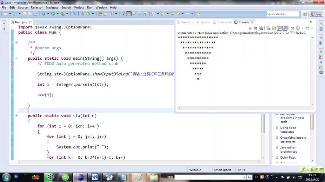Switch to the Problems tab
Image resolution: width=325 pixels, height=182 pixels.
(188, 22)
